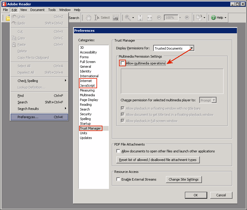Click the Rotate page icon
This screenshot has height=210, width=247.
pos(199,18)
